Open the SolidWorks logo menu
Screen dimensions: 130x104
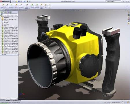tap(5, 1)
